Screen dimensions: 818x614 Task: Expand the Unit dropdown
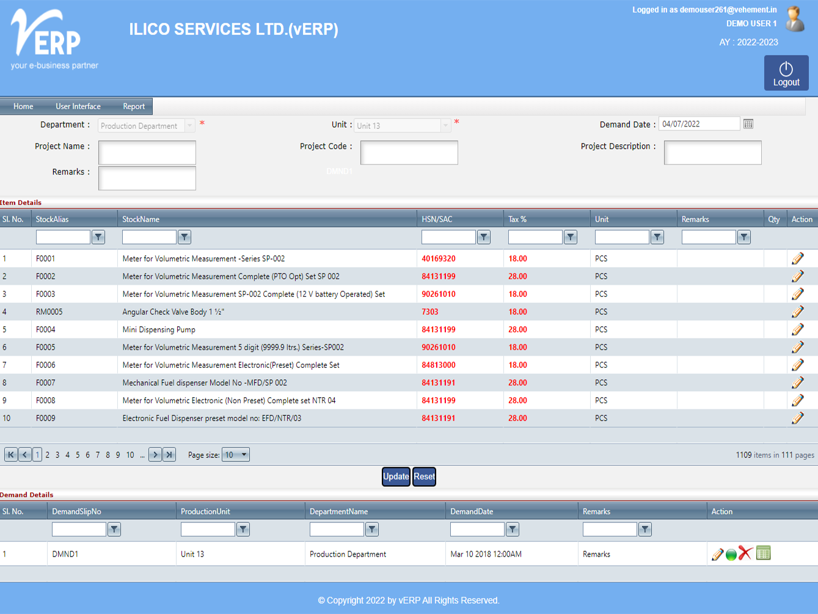pos(445,126)
